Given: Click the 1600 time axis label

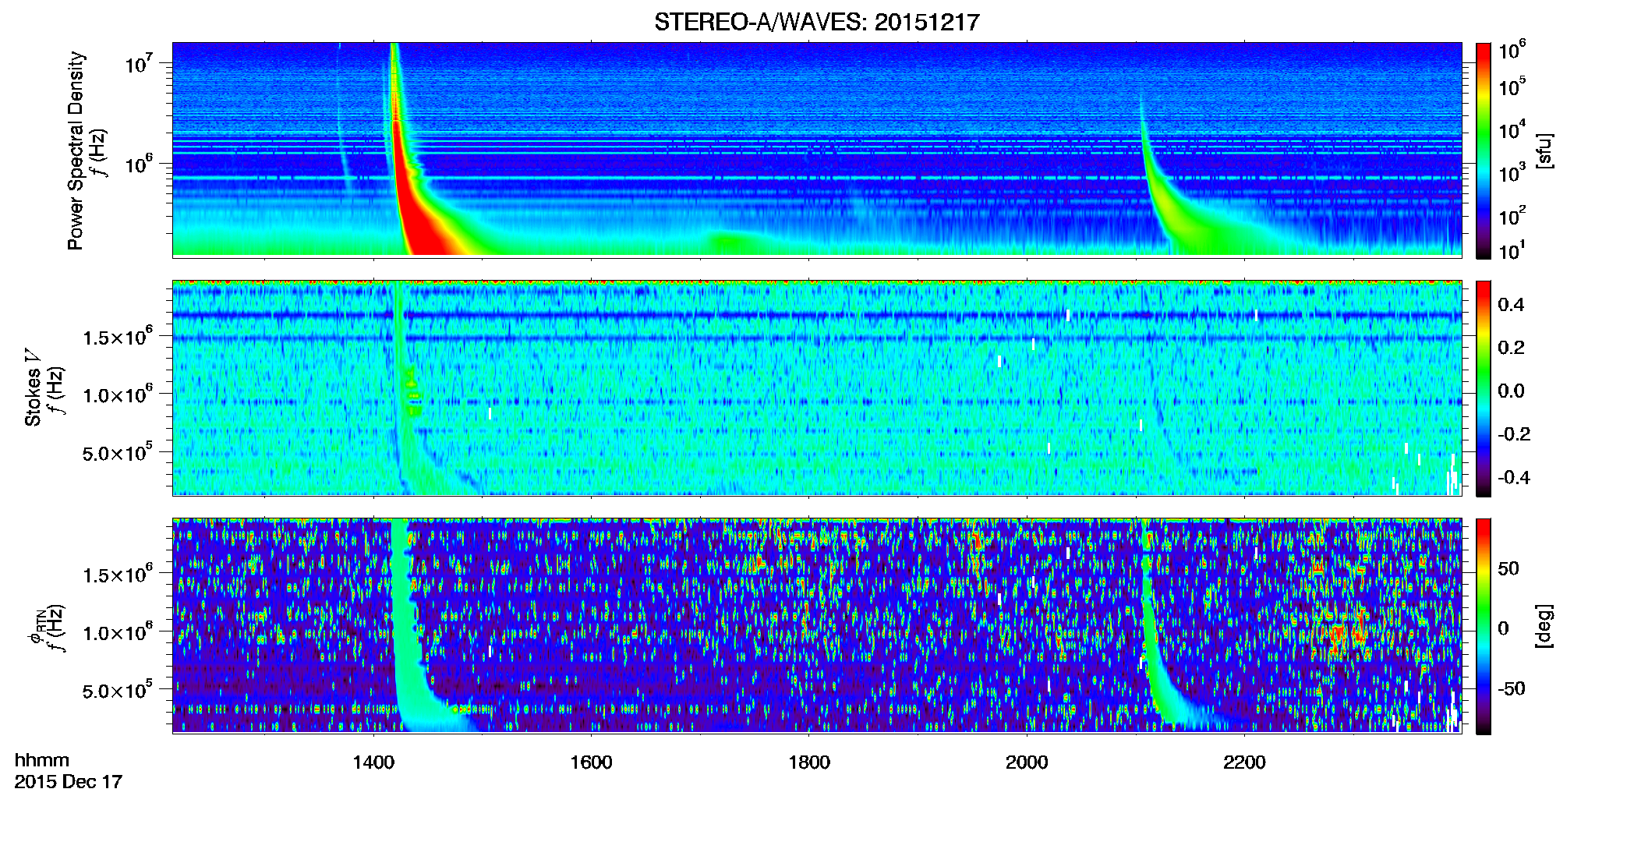Looking at the screenshot, I should (591, 762).
